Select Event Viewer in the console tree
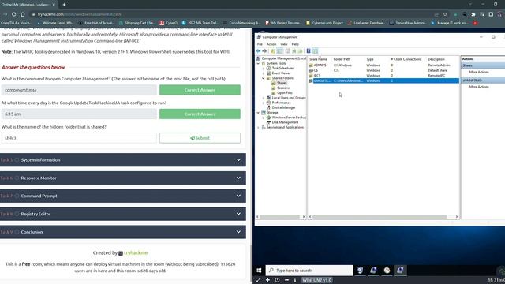505x284 pixels. (281, 73)
